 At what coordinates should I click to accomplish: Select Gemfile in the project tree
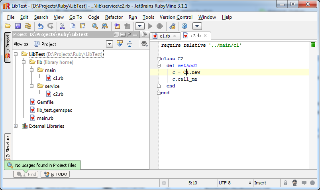(x=45, y=102)
